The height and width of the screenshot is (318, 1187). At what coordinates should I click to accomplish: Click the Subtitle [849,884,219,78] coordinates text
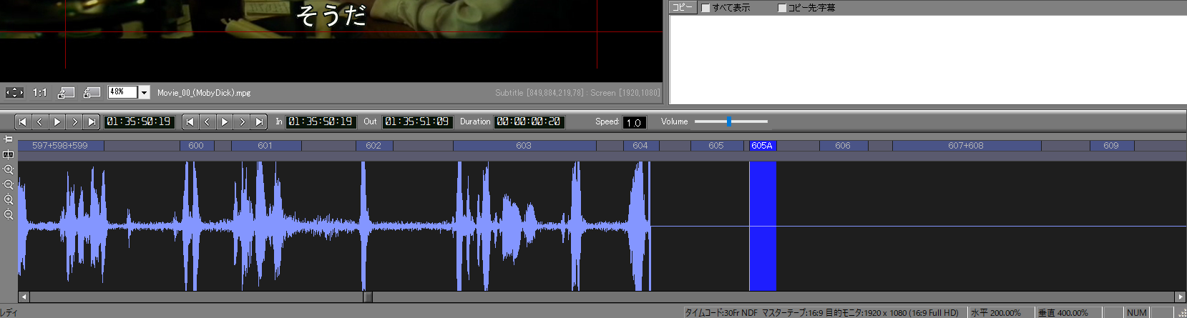point(539,93)
